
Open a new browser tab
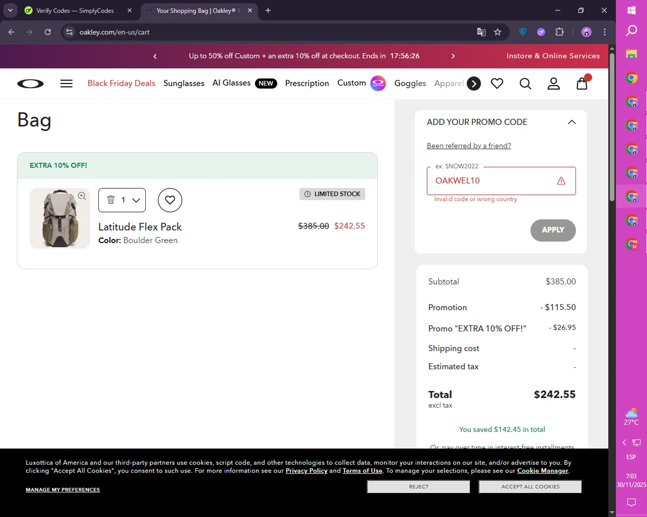point(268,10)
